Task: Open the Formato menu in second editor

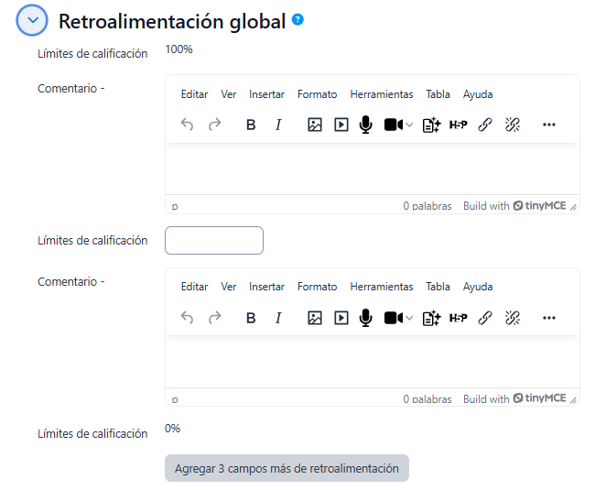Action: 317,287
